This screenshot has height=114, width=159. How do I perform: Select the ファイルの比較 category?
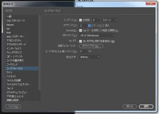(x=22, y=80)
